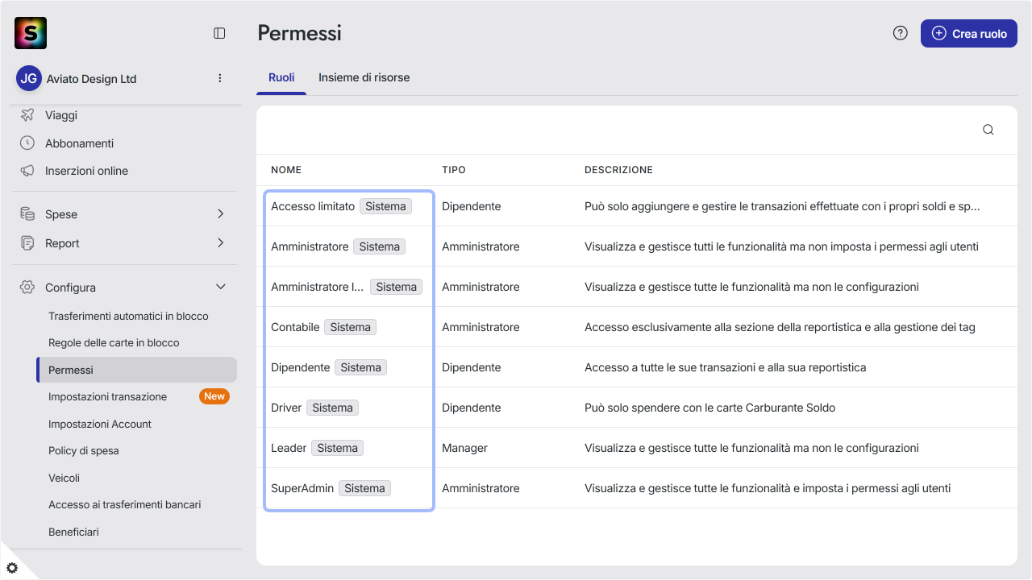Click the Configura gear icon
The image size is (1032, 580).
point(27,288)
